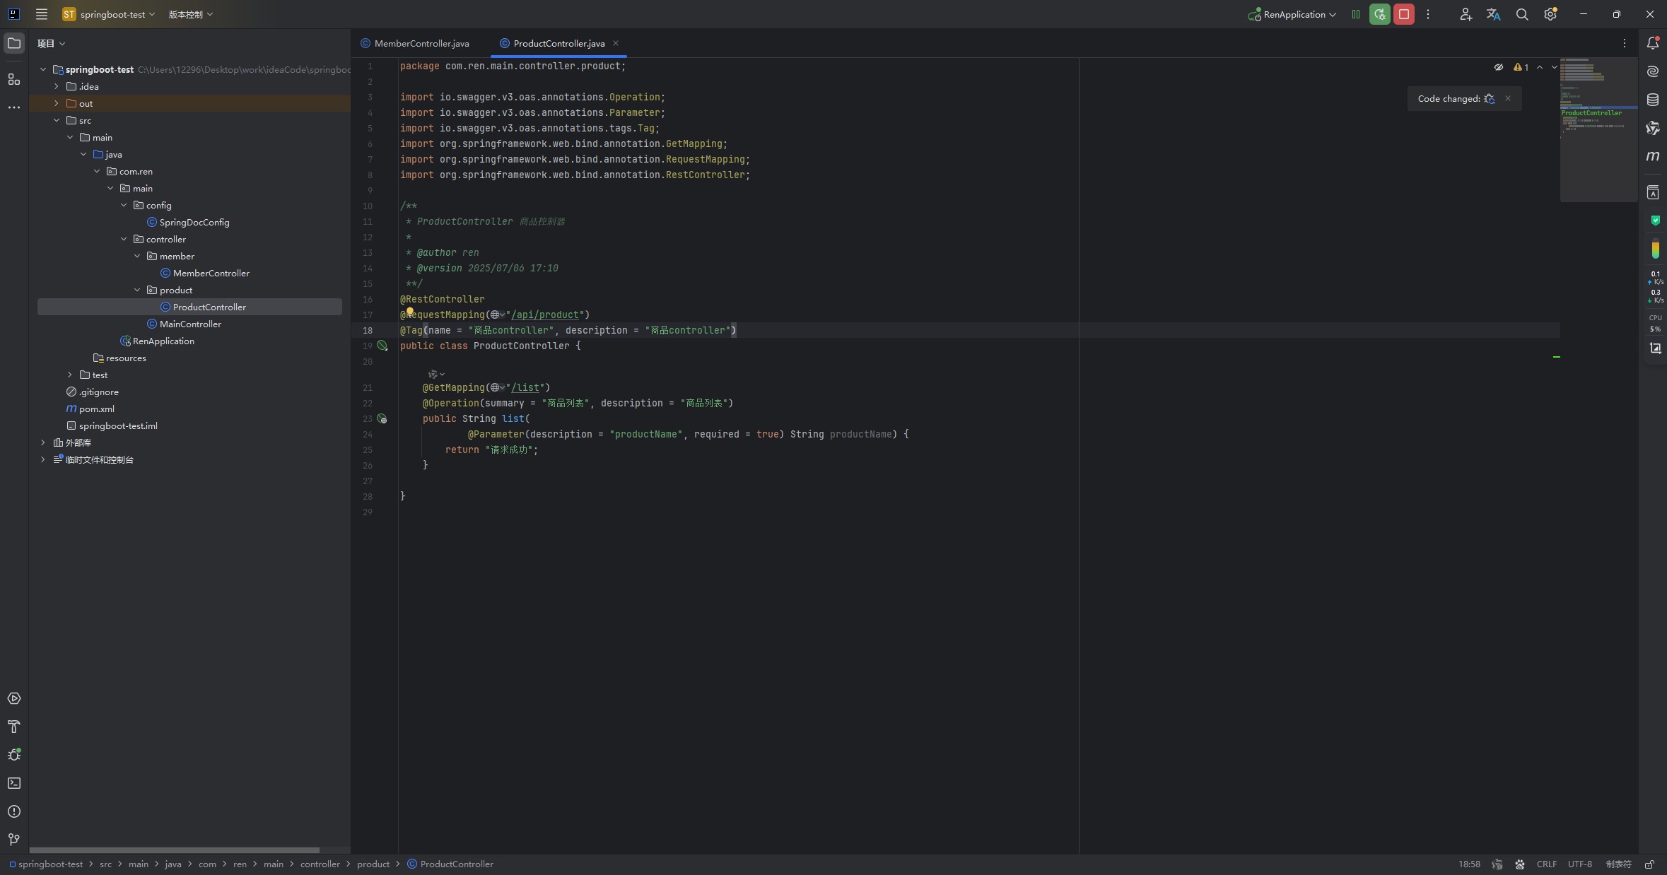This screenshot has height=875, width=1667.
Task: Collapse the product package
Action: tap(137, 290)
